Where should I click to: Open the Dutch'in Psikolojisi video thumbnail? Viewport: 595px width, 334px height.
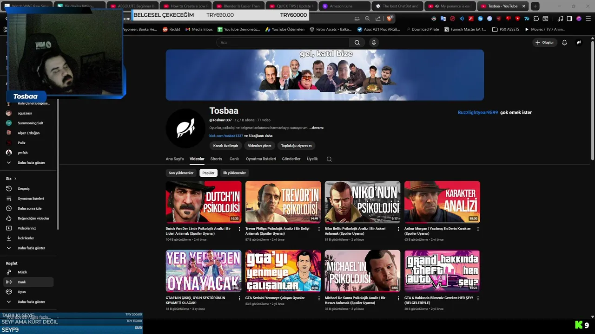click(204, 202)
